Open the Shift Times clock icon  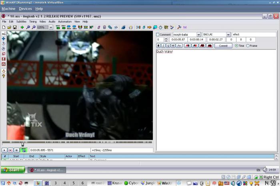[160, 27]
